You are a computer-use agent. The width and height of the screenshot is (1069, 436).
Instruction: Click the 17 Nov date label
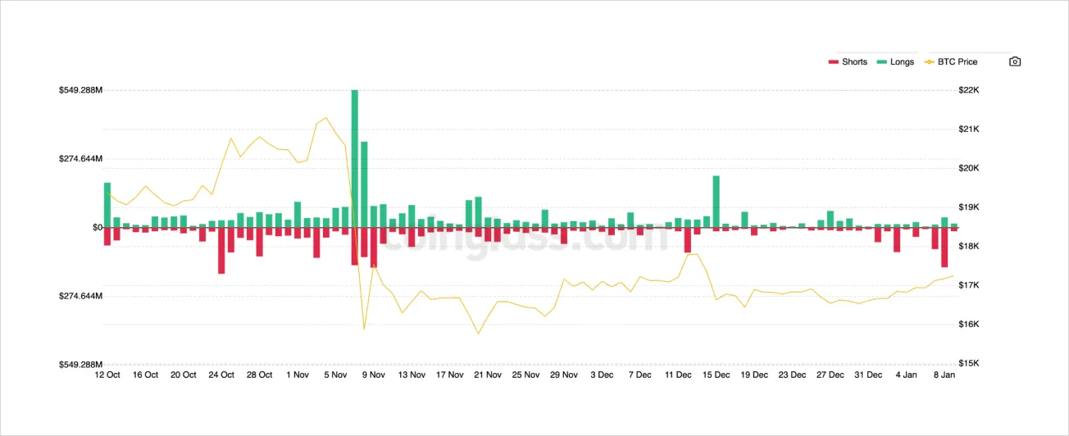449,375
